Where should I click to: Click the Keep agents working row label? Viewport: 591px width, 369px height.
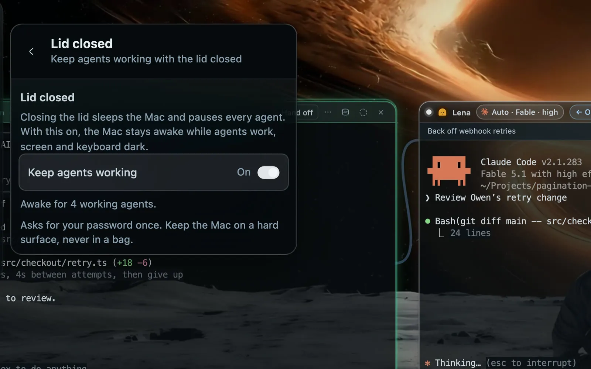tap(82, 172)
